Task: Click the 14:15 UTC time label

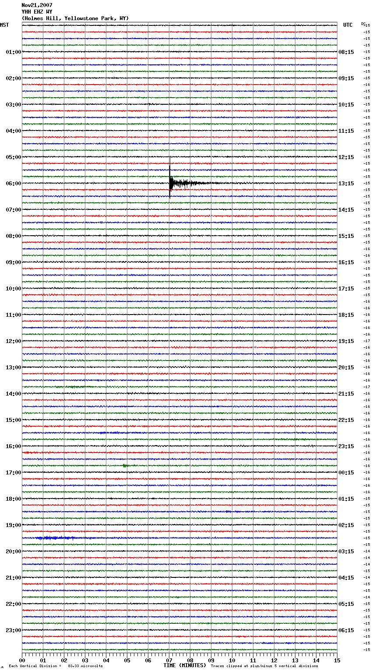Action: coord(346,210)
